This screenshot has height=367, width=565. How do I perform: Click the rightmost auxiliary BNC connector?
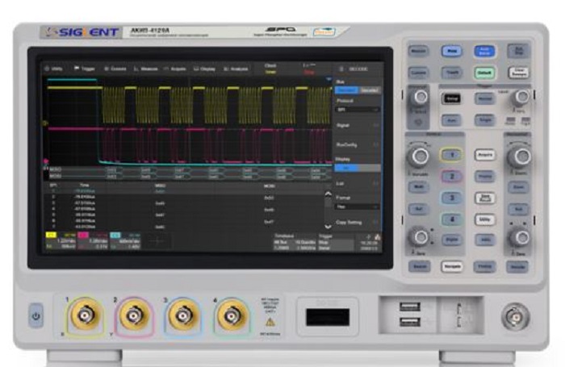point(515,316)
